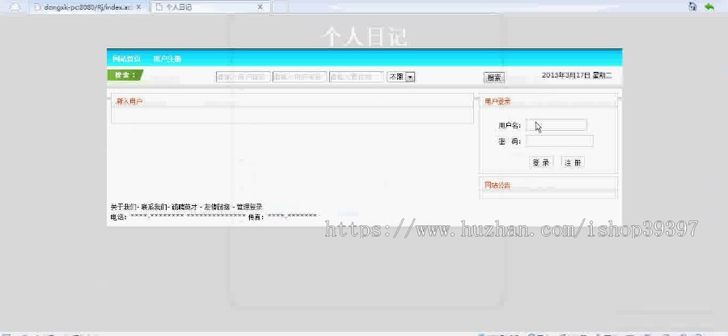Image resolution: width=728 pixels, height=336 pixels.
Task: Click the browser logo icon at top-left
Action: (x=15, y=7)
